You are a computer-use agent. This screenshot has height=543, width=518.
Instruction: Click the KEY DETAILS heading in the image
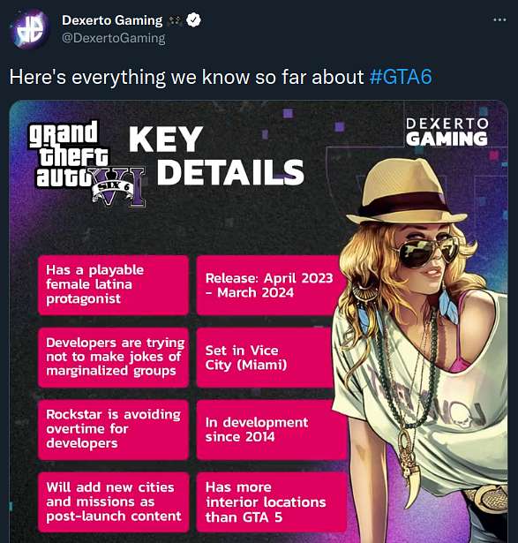pos(216,155)
